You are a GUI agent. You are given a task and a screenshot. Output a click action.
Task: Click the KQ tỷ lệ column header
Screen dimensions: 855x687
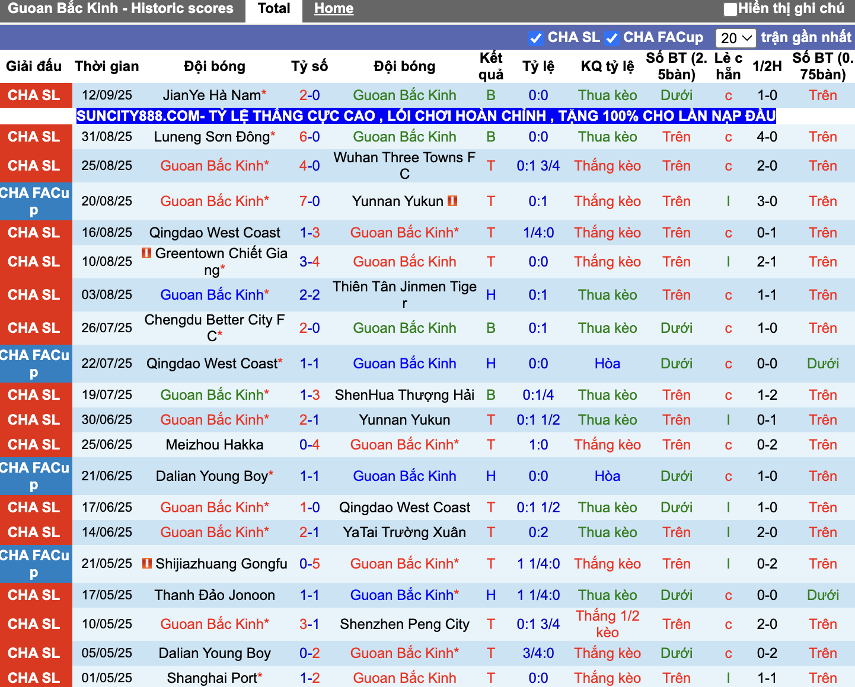tap(608, 66)
